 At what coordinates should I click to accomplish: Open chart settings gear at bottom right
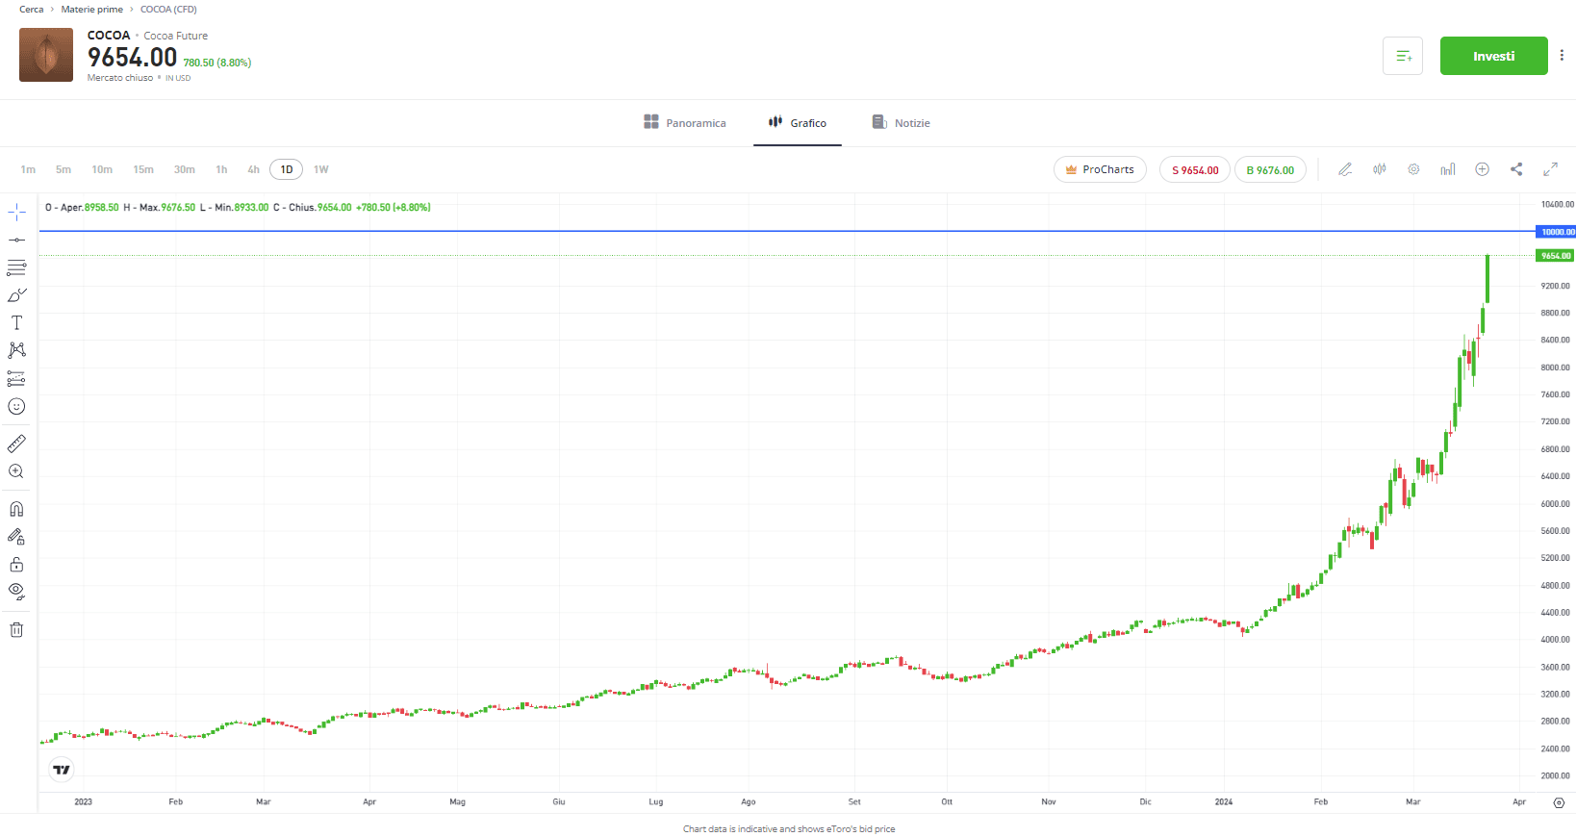coord(1559,802)
